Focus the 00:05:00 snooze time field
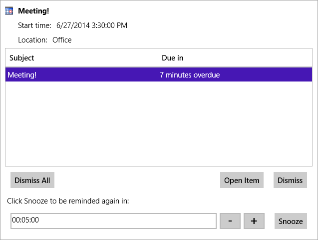 113,220
